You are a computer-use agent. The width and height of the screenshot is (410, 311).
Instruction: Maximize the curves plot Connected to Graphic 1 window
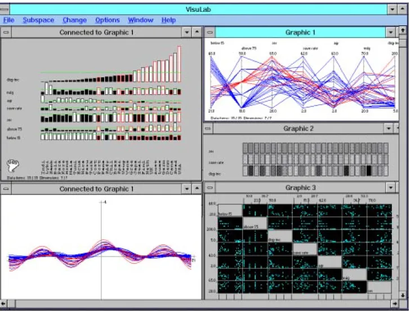point(197,189)
